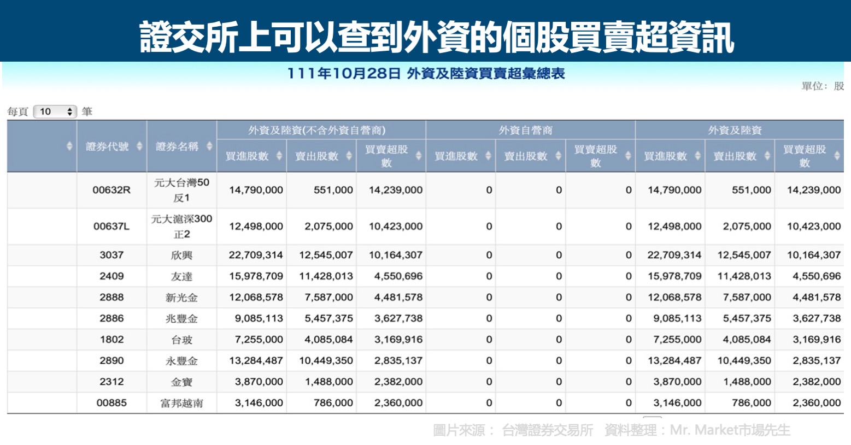This screenshot has width=851, height=445.
Task: Click 3,627,738 in first 買賣超股數 column
Action: (398, 318)
